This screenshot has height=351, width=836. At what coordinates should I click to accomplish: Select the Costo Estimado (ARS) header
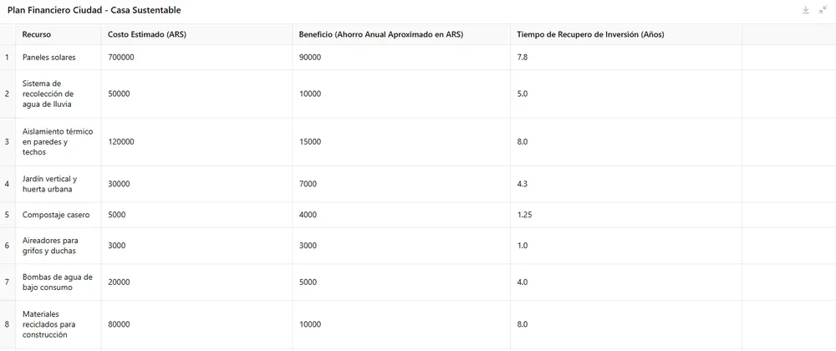[147, 34]
